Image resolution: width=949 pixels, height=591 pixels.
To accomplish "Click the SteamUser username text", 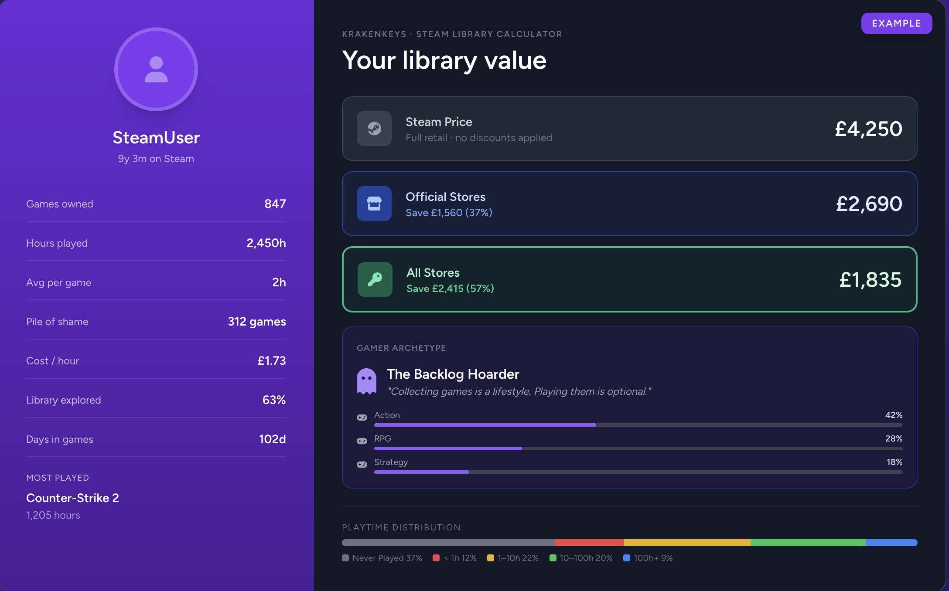I will (156, 138).
